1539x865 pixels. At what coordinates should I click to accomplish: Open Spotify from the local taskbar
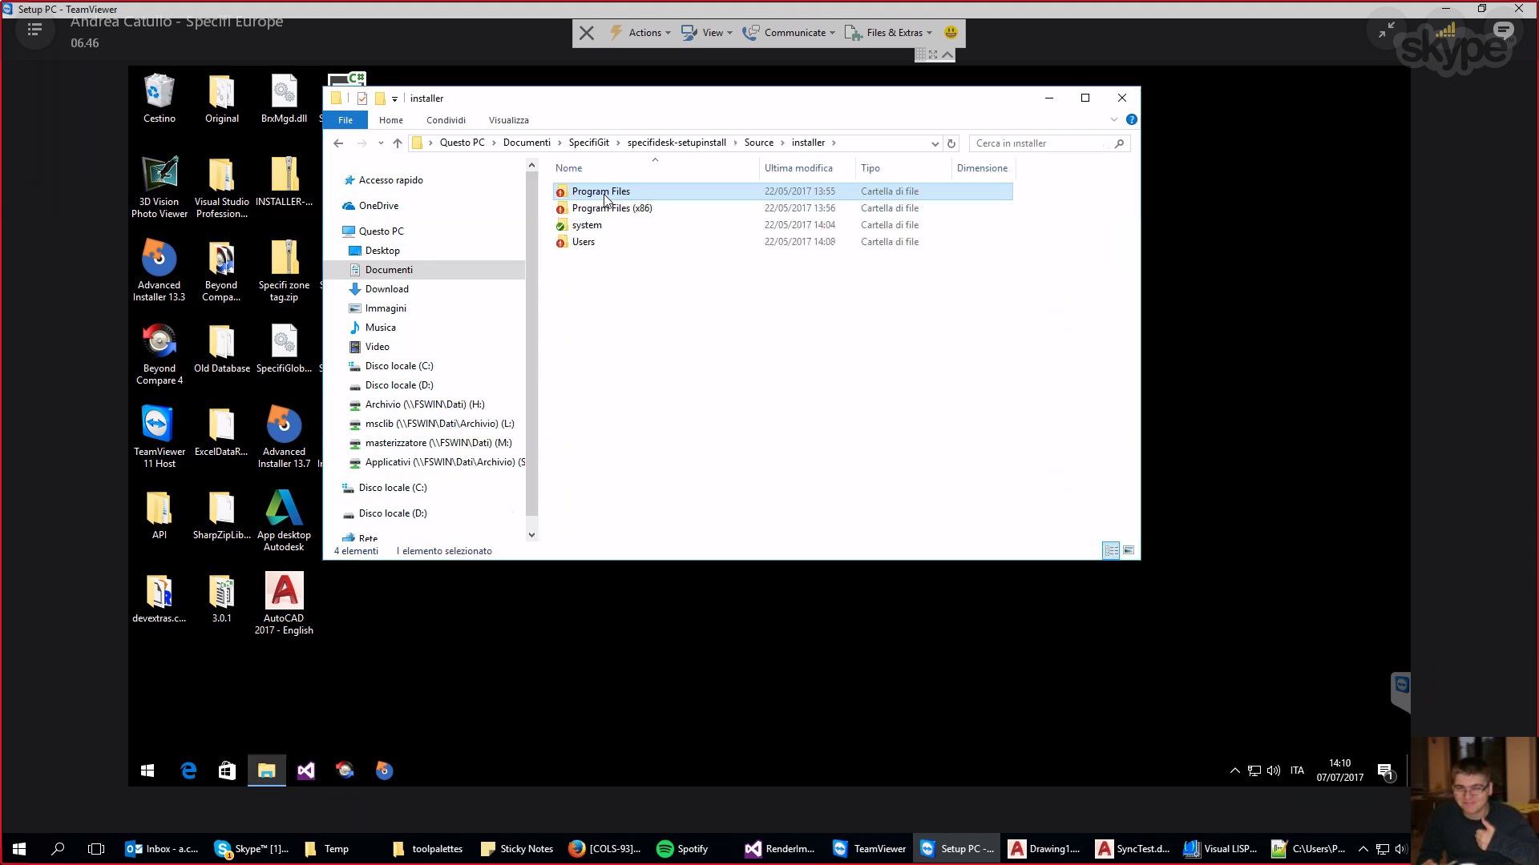682,849
